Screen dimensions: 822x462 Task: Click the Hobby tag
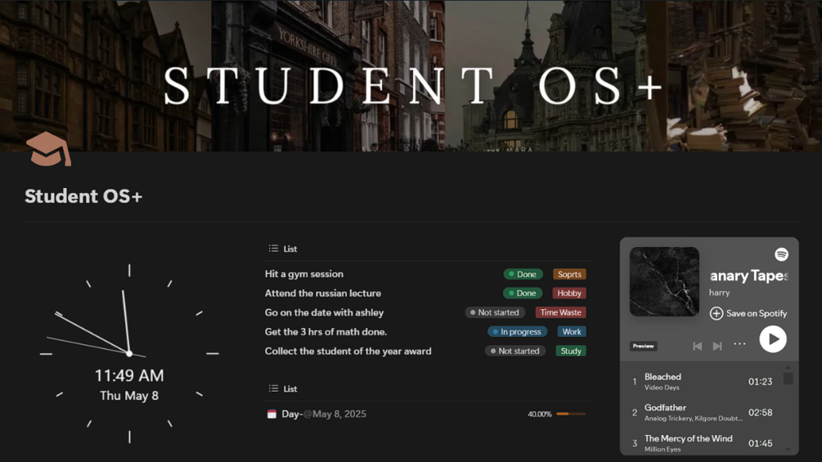click(569, 294)
